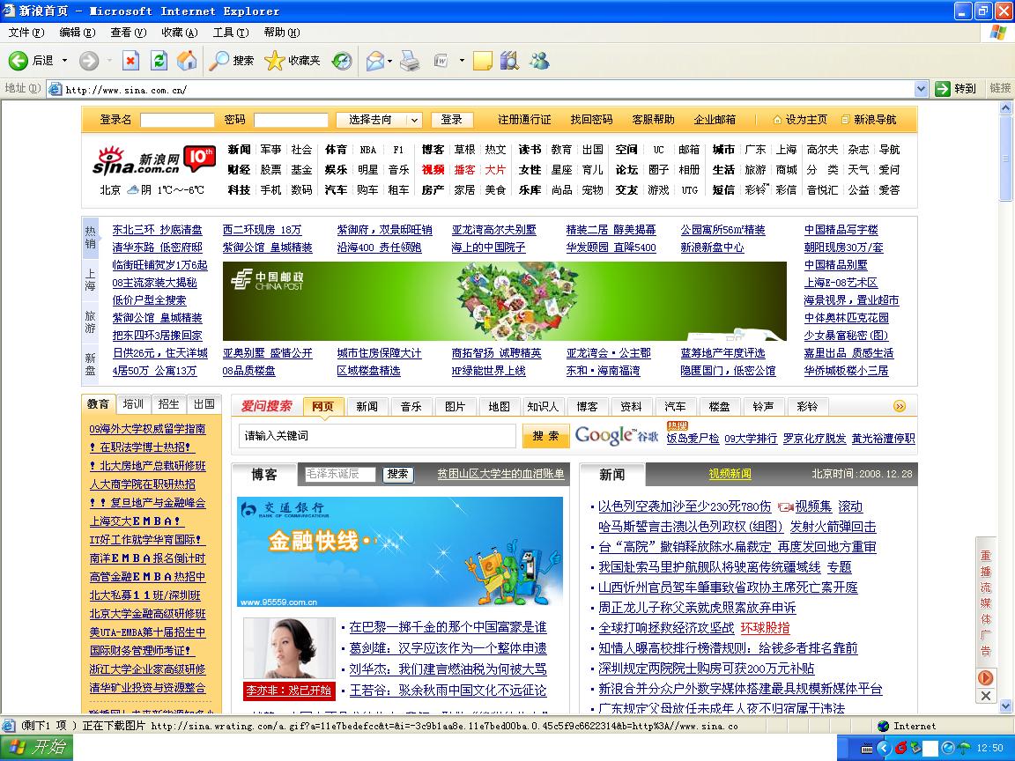This screenshot has width=1015, height=761.
Task: Click the vertical scrollbar down arrow
Action: [x=1006, y=706]
